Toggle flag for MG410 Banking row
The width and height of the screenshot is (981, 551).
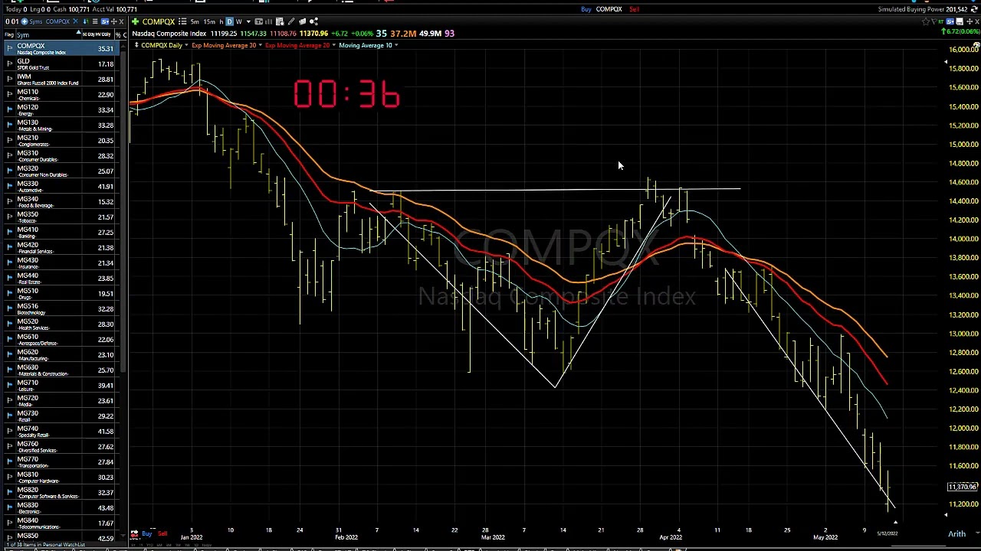(x=9, y=233)
